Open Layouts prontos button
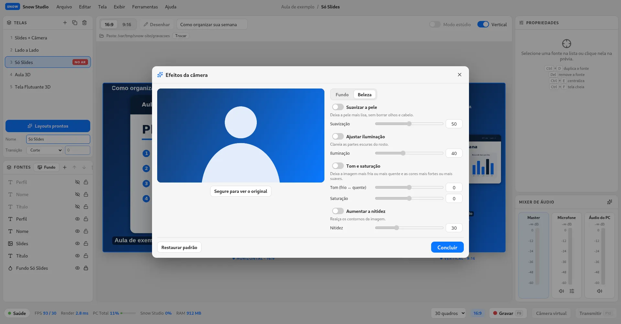Image resolution: width=621 pixels, height=324 pixels. point(48,126)
